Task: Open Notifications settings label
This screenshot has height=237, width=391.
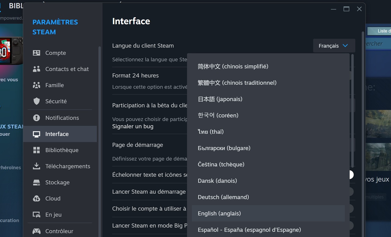Action: (62, 118)
